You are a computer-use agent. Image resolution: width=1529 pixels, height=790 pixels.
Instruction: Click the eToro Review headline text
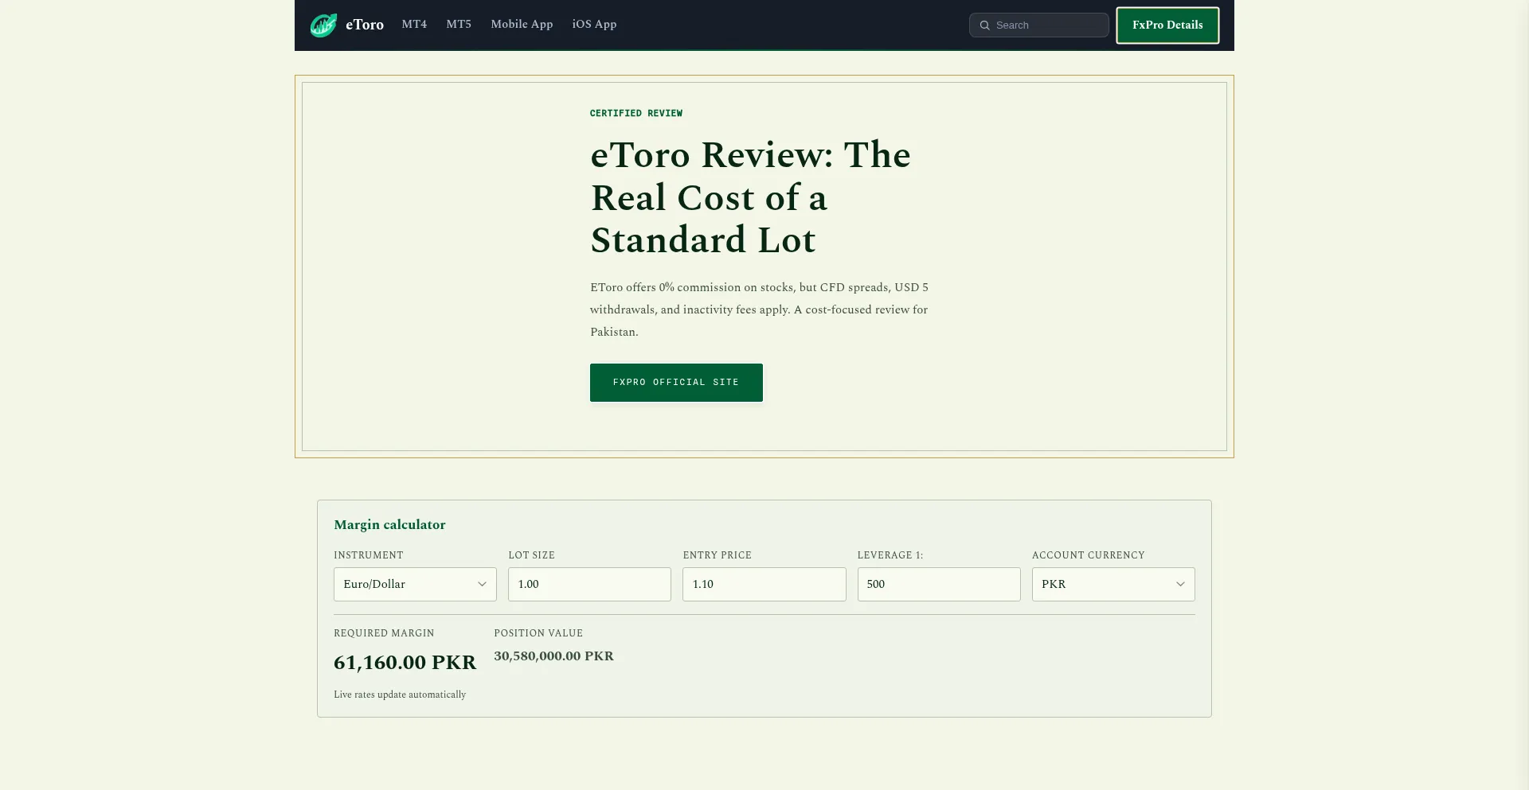click(x=750, y=197)
